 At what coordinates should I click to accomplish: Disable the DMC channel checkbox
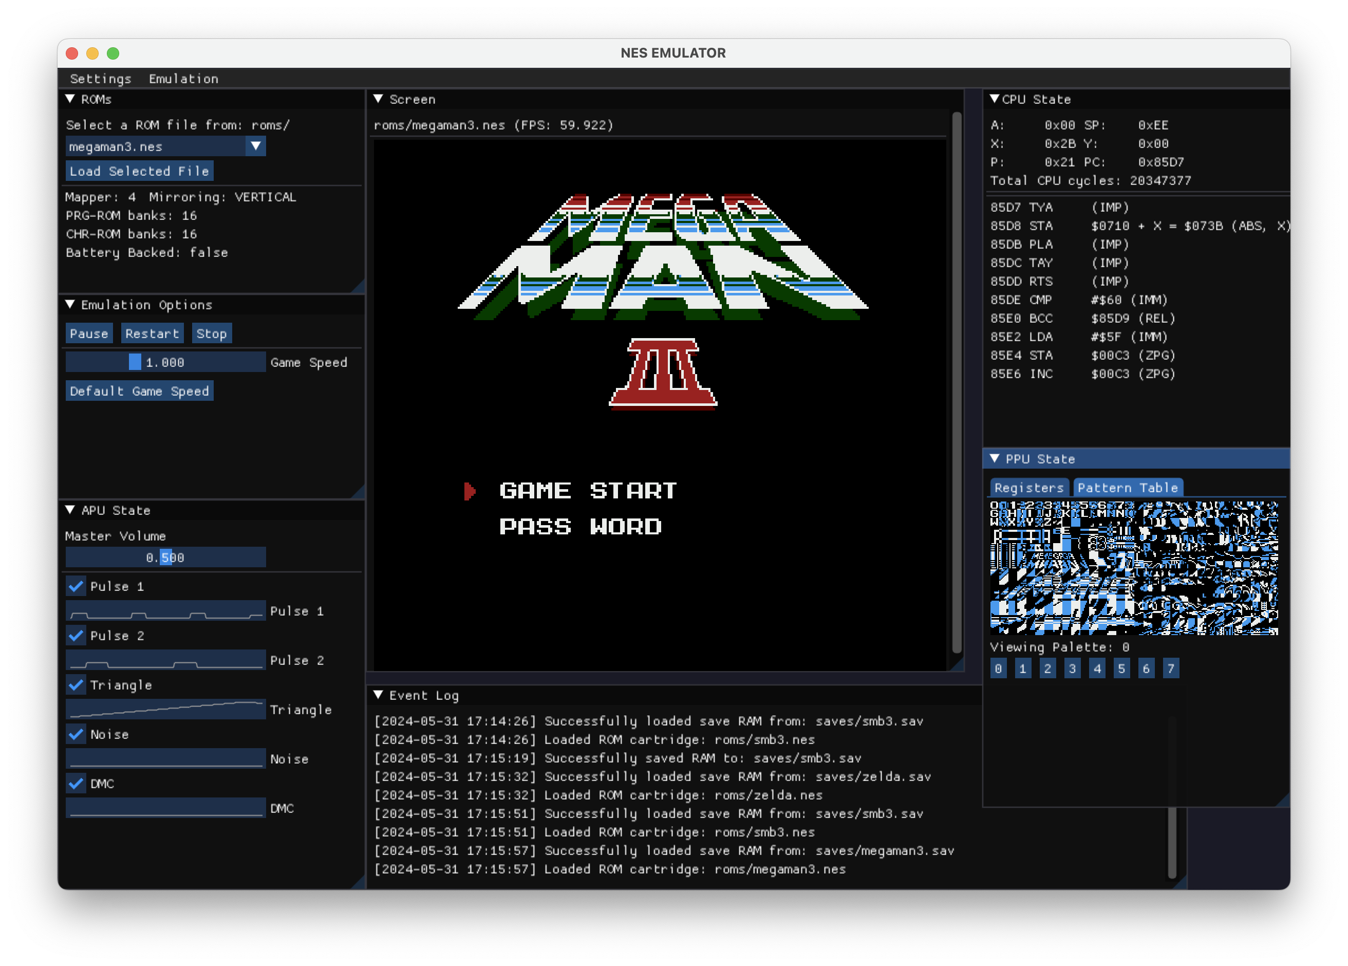(76, 784)
